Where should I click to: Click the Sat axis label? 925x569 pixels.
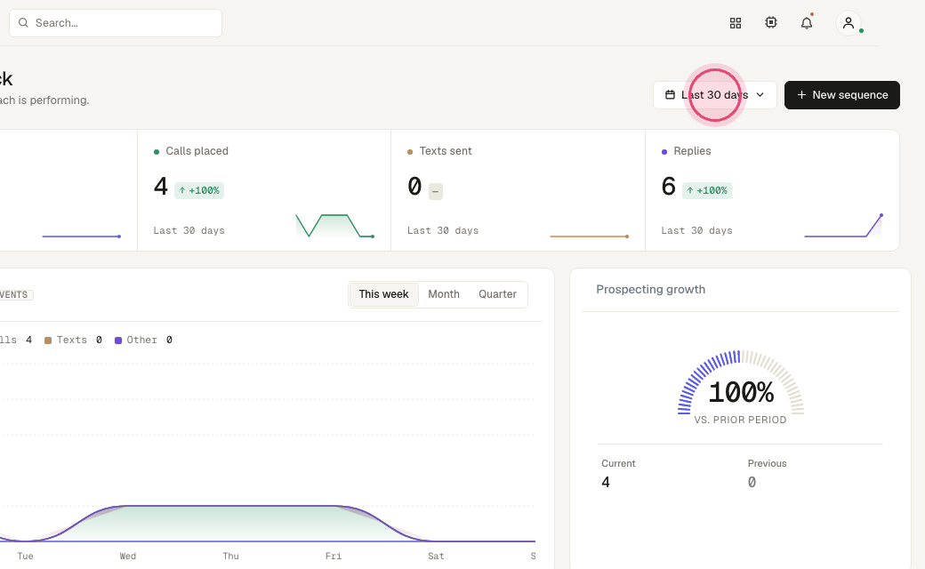click(436, 556)
